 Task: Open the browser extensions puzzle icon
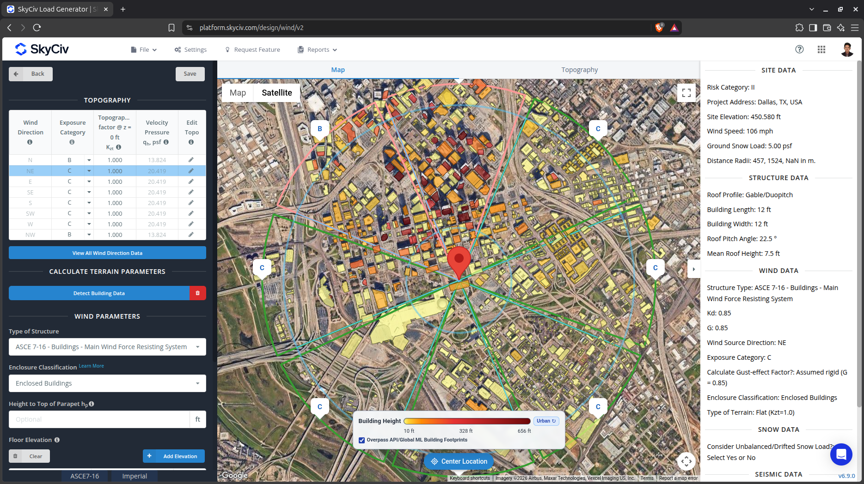click(799, 28)
